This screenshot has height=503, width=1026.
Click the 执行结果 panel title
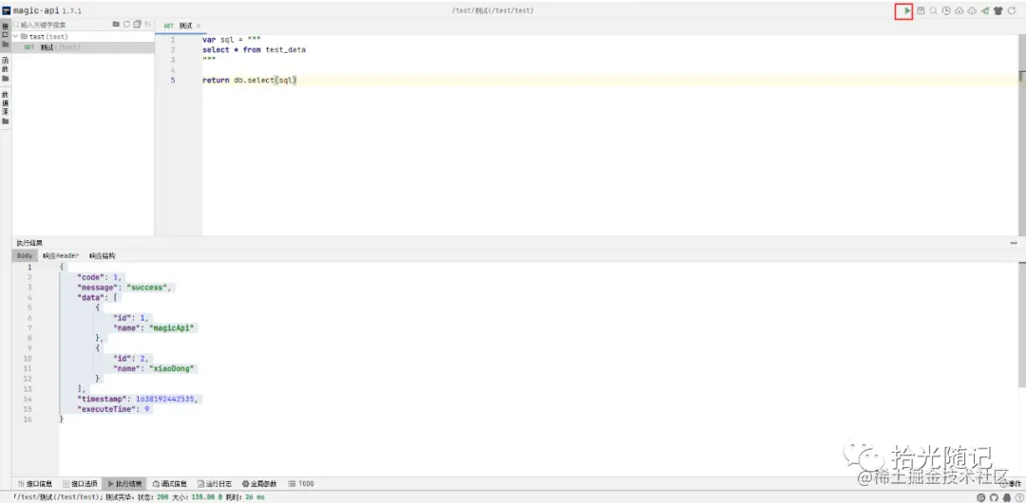tap(29, 243)
